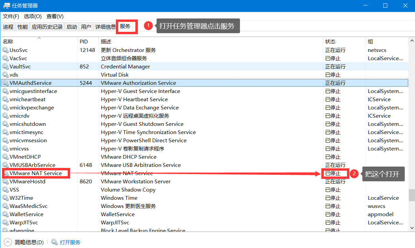Click the service icon beside VSS
This screenshot has width=415, height=248.
[5, 190]
